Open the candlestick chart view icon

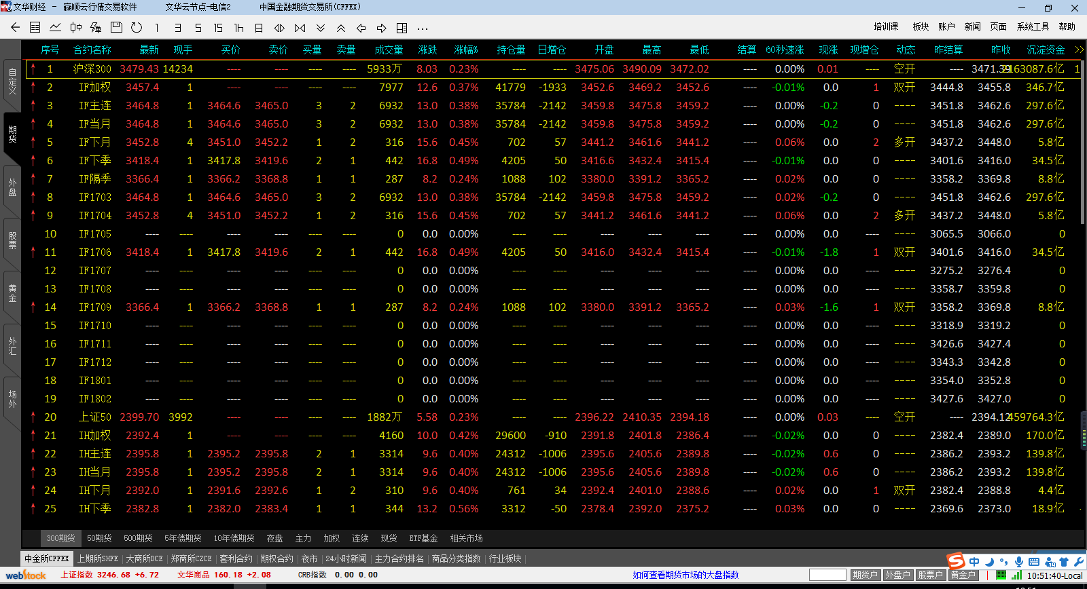75,28
